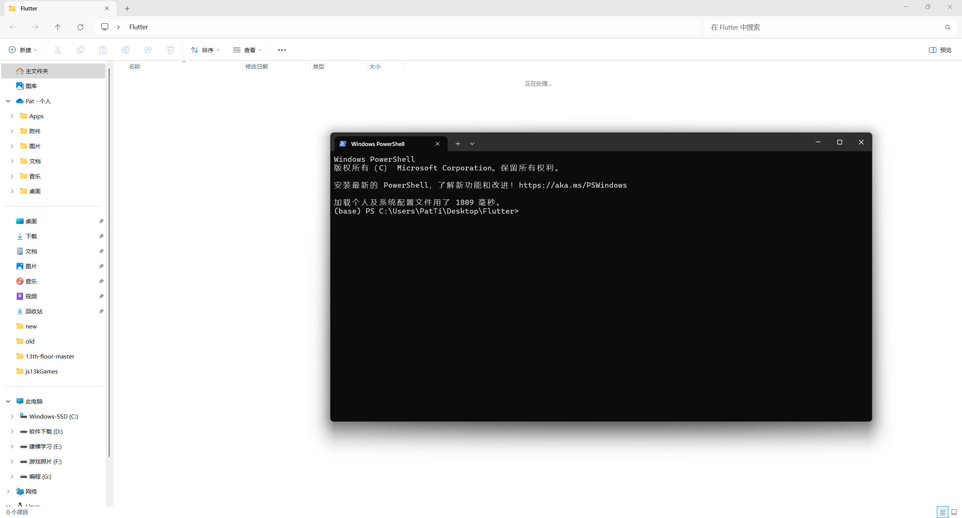Click the PowerShell prompt line
962x518 pixels.
coord(426,211)
